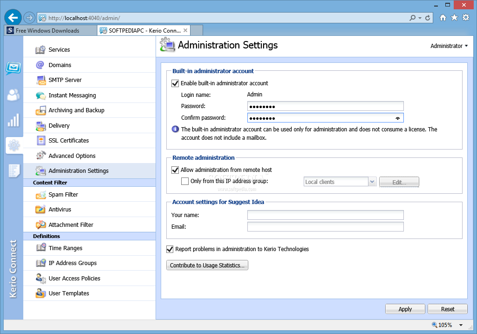This screenshot has width=477, height=334.
Task: Click the Email input field
Action: 326,226
